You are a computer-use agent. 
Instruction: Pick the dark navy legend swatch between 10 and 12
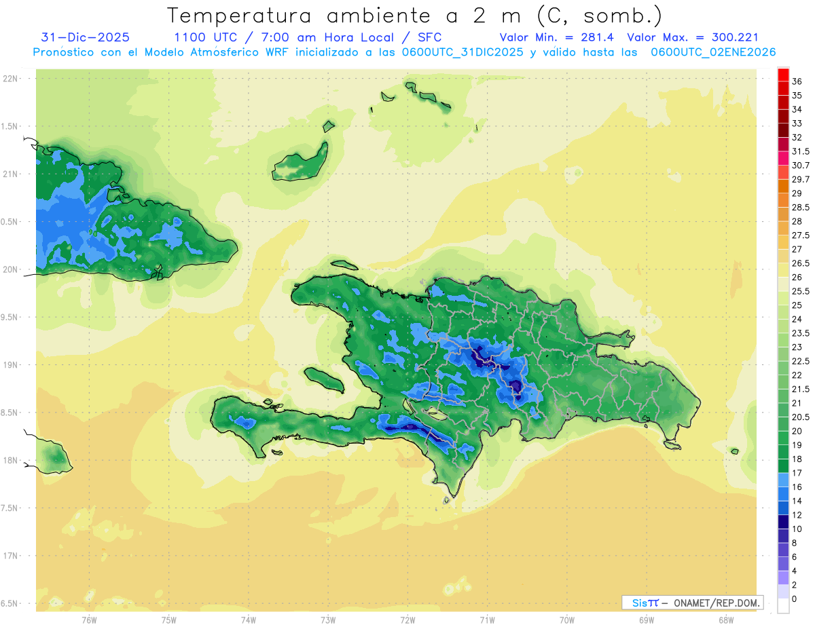click(783, 522)
